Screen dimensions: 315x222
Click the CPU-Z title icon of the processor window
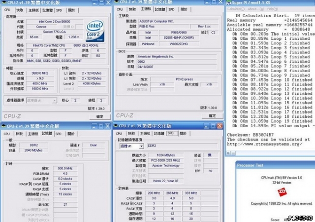tap(4, 2)
